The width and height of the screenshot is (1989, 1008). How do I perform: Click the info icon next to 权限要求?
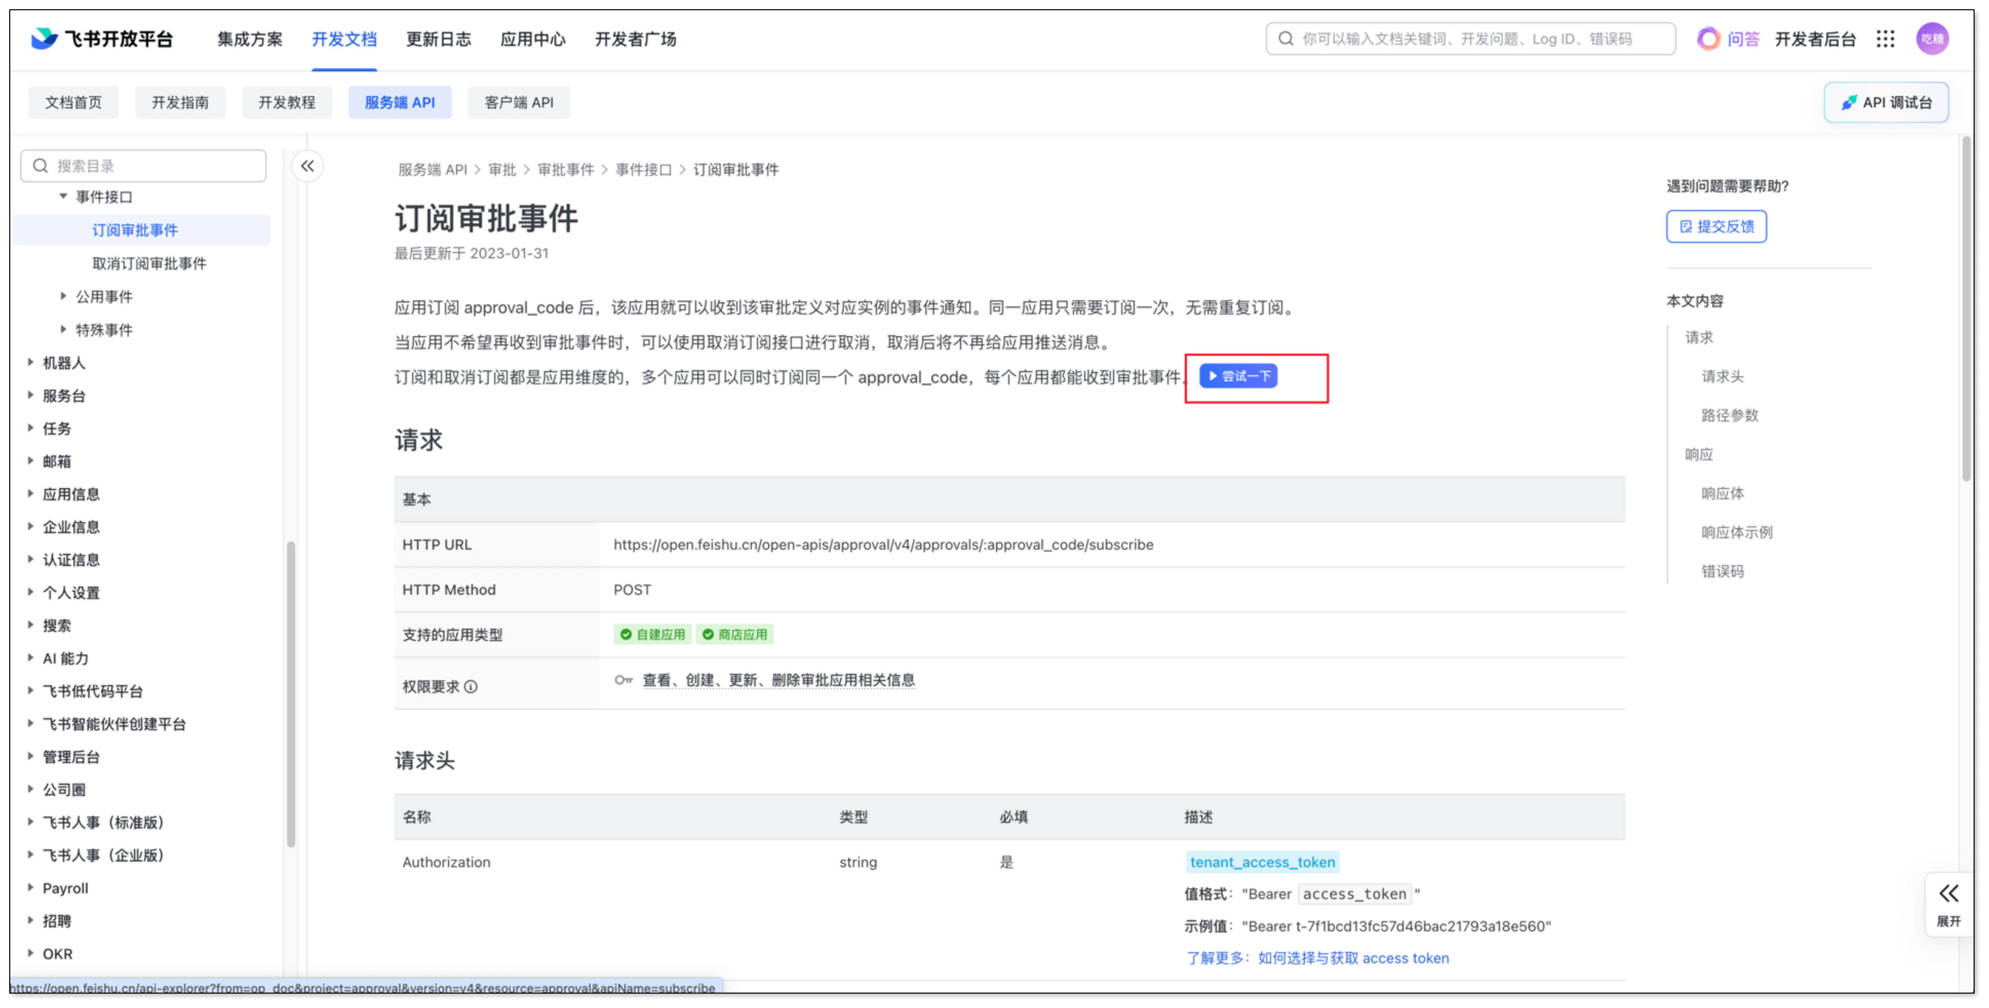click(x=471, y=687)
